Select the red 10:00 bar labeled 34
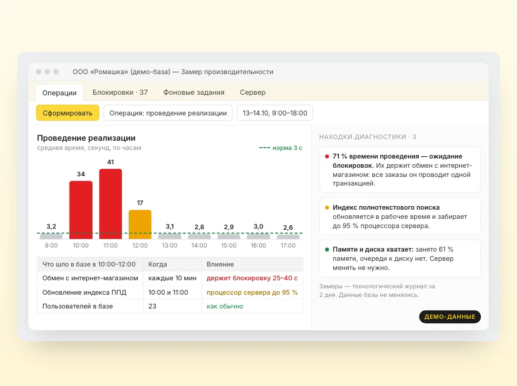The height and width of the screenshot is (386, 517). [x=81, y=210]
